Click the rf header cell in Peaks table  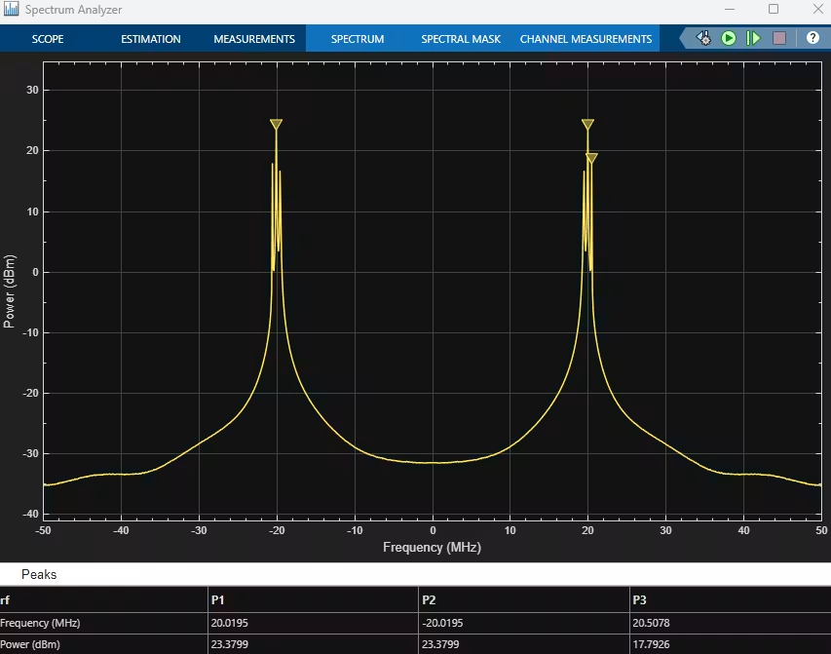[5, 599]
